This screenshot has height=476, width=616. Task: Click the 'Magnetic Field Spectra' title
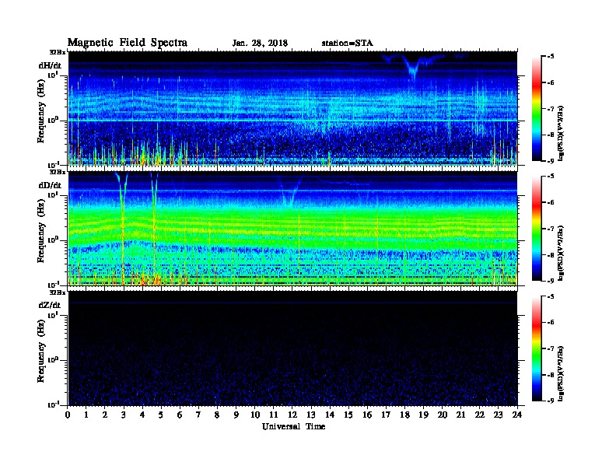(x=128, y=43)
